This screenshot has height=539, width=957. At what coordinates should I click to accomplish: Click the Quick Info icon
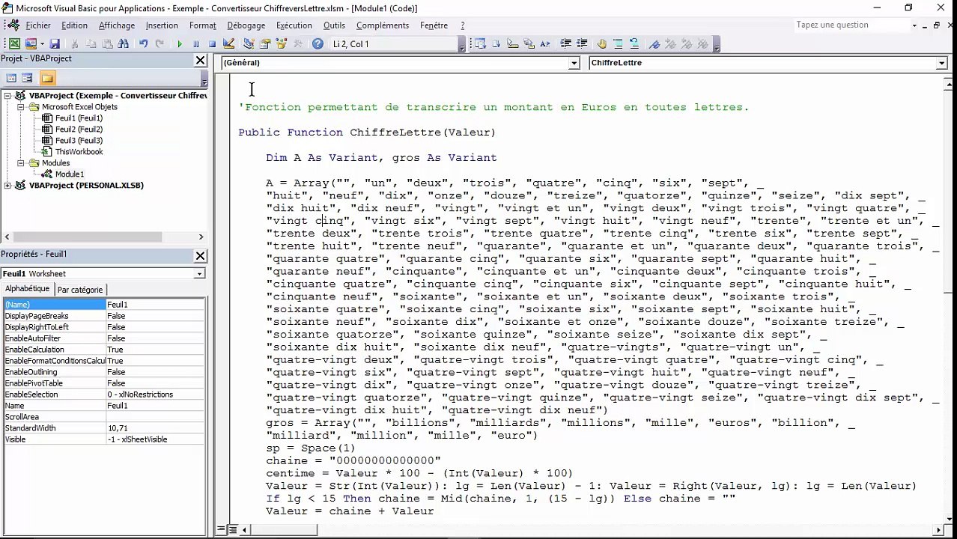[x=513, y=44]
